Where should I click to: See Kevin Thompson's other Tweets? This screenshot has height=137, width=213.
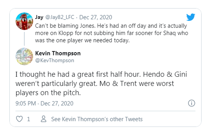[x=97, y=119]
